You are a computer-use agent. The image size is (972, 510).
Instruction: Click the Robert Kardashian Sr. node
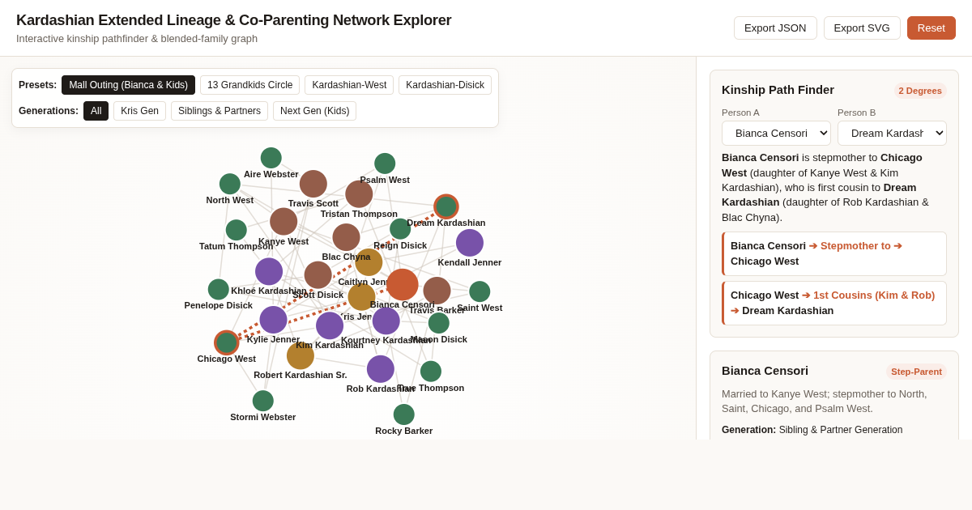[x=301, y=355]
